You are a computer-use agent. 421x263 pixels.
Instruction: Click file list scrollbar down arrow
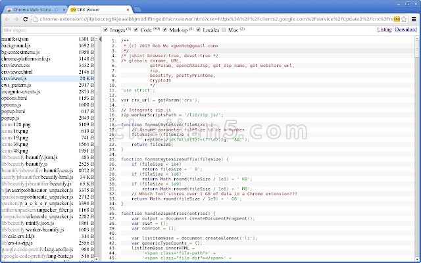(97, 259)
